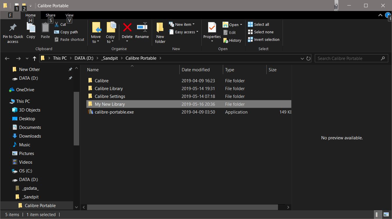Navigate to _Sandpit in the breadcrumb

110,58
